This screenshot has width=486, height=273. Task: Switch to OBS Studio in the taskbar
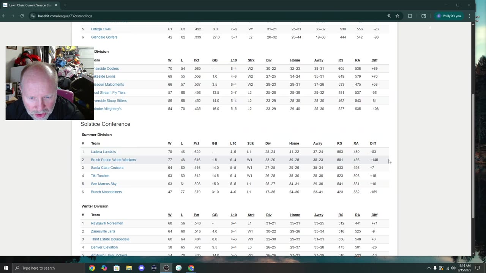166,268
